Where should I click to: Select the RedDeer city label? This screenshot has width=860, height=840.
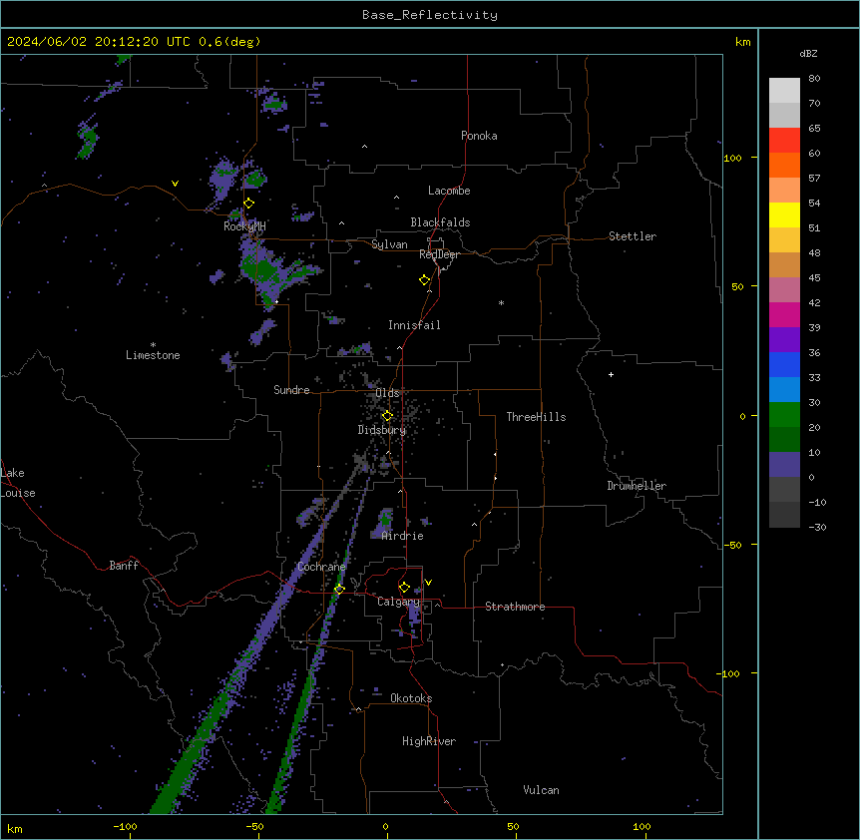tap(439, 254)
